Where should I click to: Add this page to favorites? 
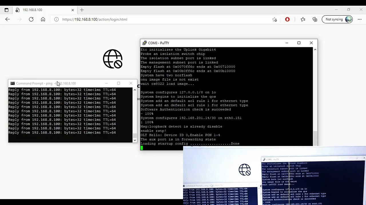274,19
